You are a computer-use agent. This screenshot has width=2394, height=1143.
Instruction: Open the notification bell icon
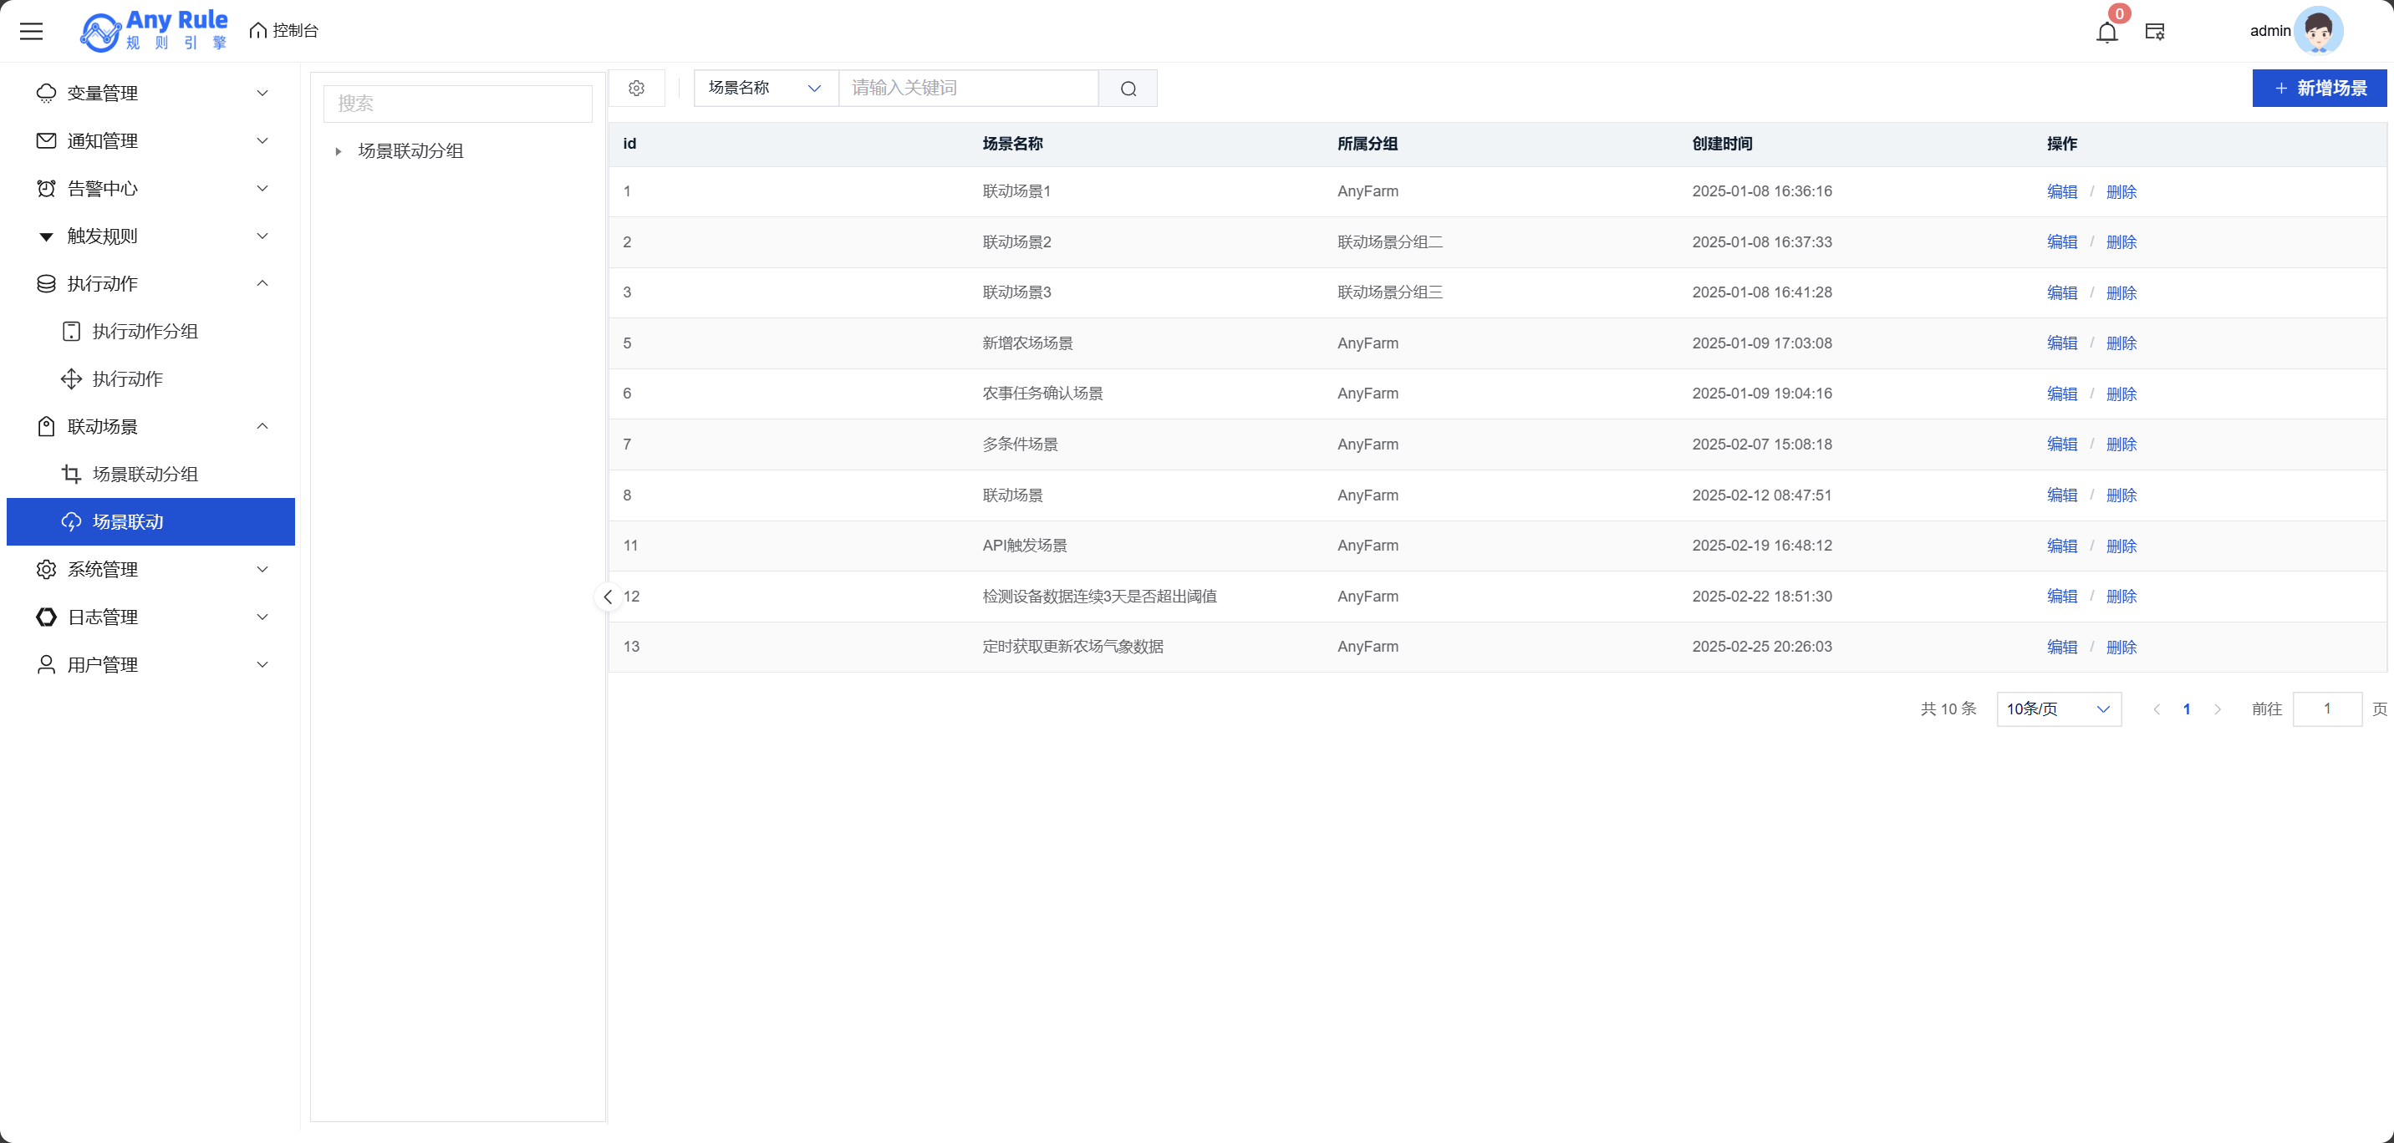pos(2106,33)
